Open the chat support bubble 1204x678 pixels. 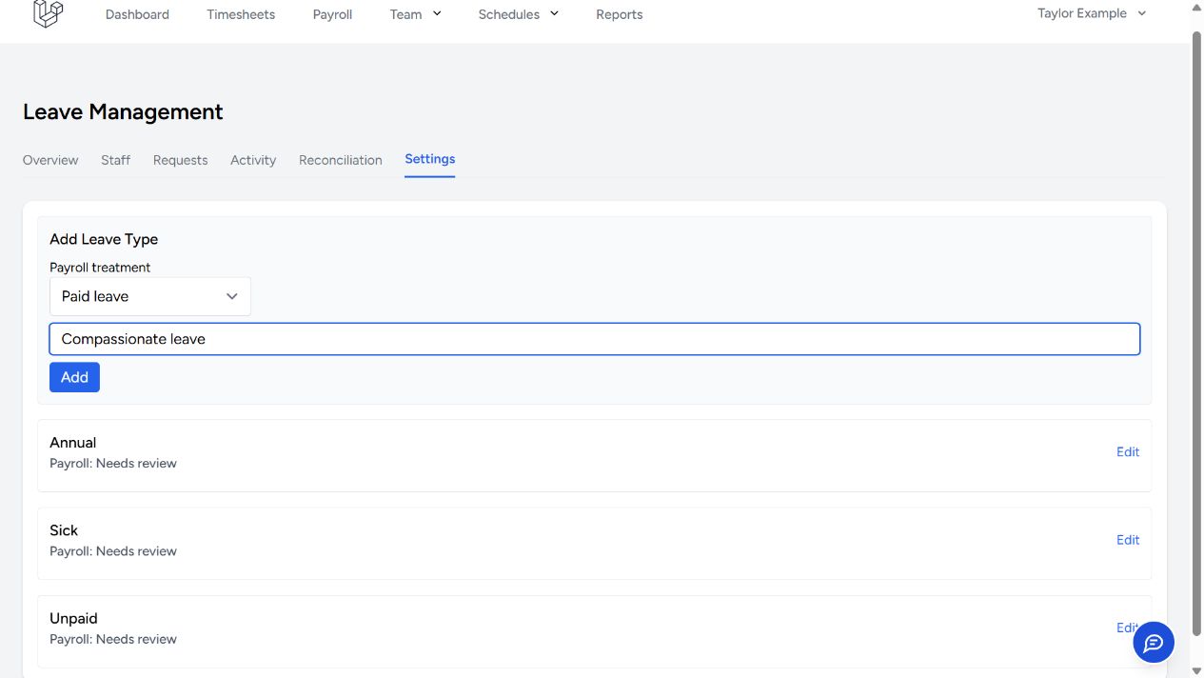(1154, 643)
